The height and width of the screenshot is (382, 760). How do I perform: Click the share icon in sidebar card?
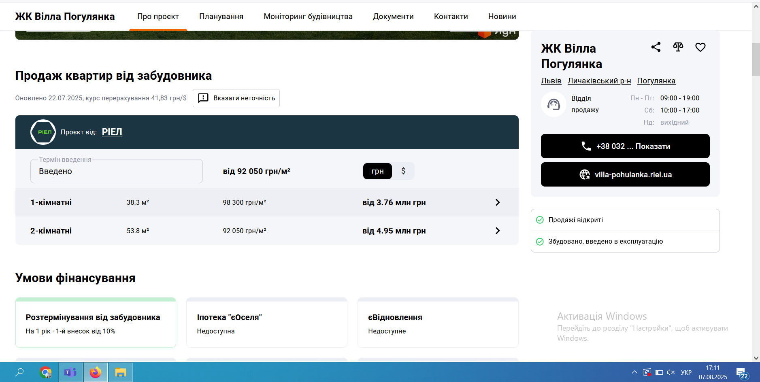point(656,47)
